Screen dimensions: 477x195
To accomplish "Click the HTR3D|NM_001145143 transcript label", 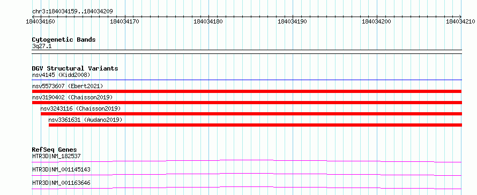I will click(61, 169).
